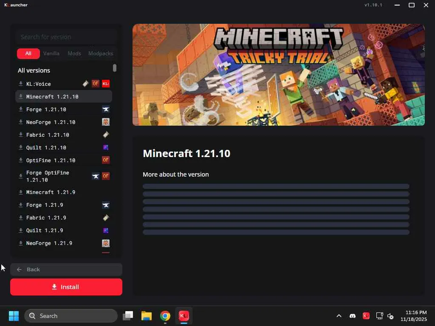Screen dimensions: 435x326
Task: Click the download icon beside KL:Voice
Action: [20, 84]
